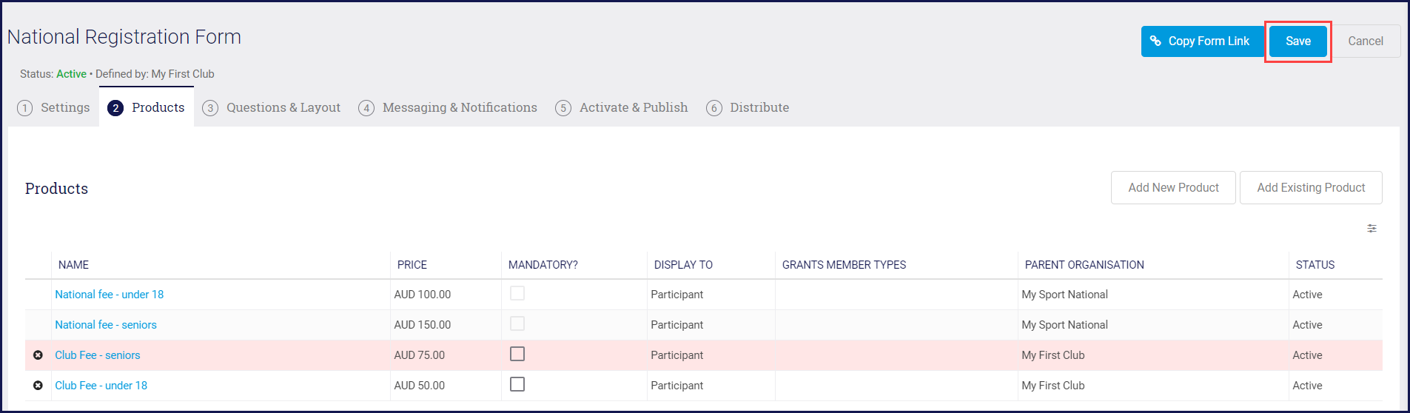The height and width of the screenshot is (413, 1410).
Task: Tick mandatory checkbox for Club Fee - seniors
Action: [517, 355]
